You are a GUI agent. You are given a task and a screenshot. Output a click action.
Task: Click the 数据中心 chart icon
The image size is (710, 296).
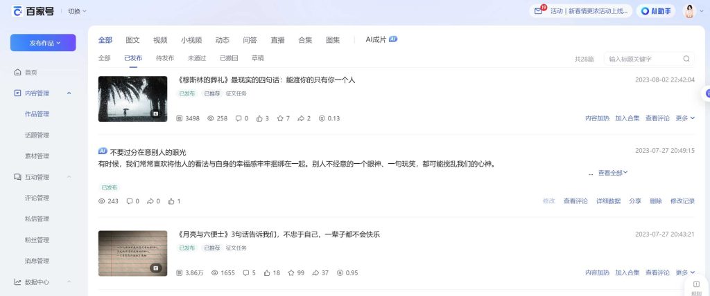[17, 282]
